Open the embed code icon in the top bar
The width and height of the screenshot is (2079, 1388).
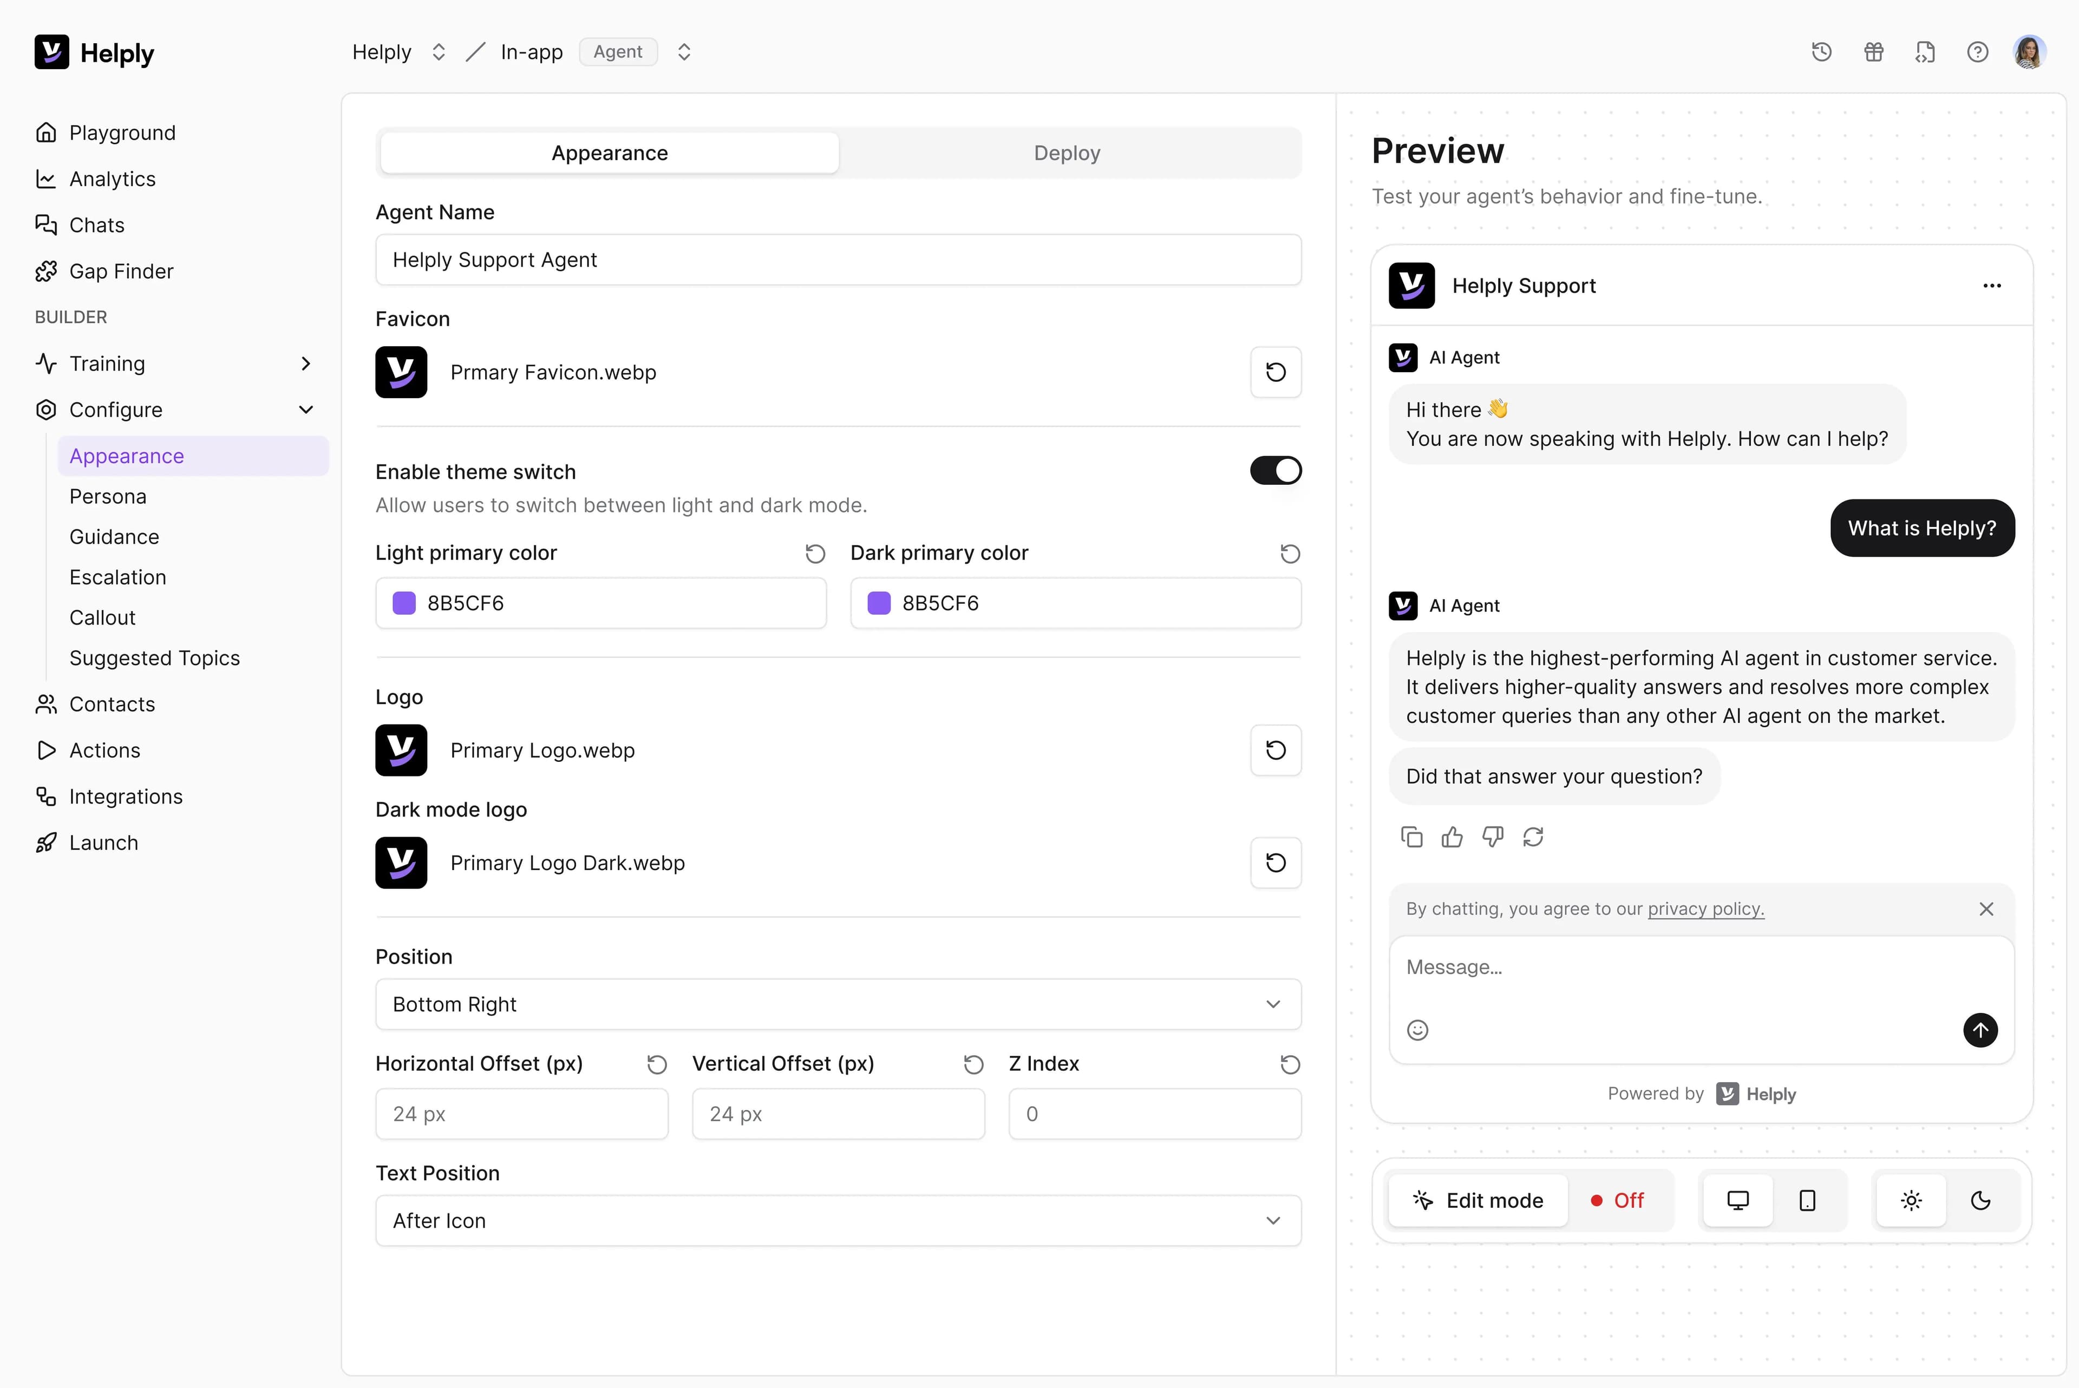click(1925, 52)
